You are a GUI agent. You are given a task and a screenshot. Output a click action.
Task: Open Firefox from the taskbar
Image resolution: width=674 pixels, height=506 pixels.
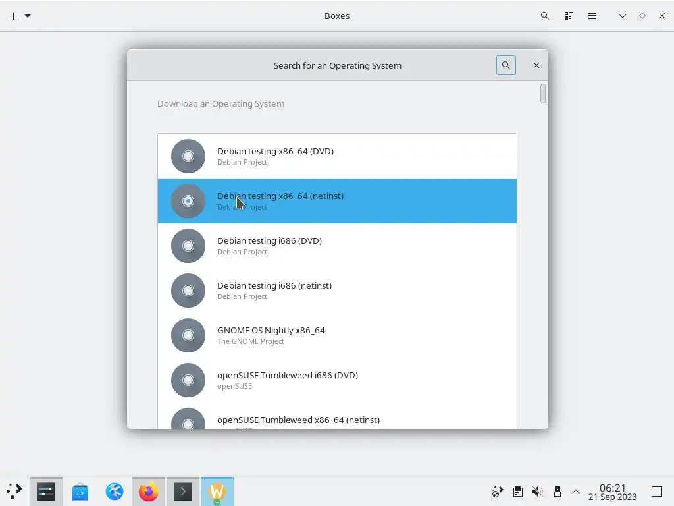[x=148, y=492]
